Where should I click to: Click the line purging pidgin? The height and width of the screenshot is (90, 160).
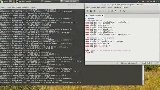(x=98, y=29)
